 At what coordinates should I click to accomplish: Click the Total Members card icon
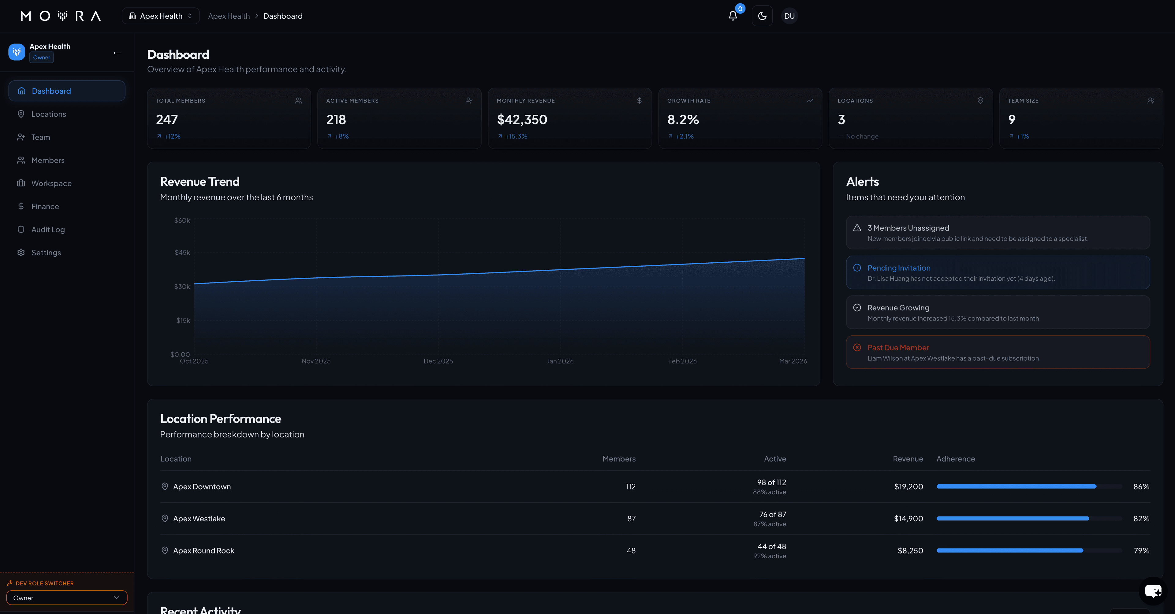point(298,101)
